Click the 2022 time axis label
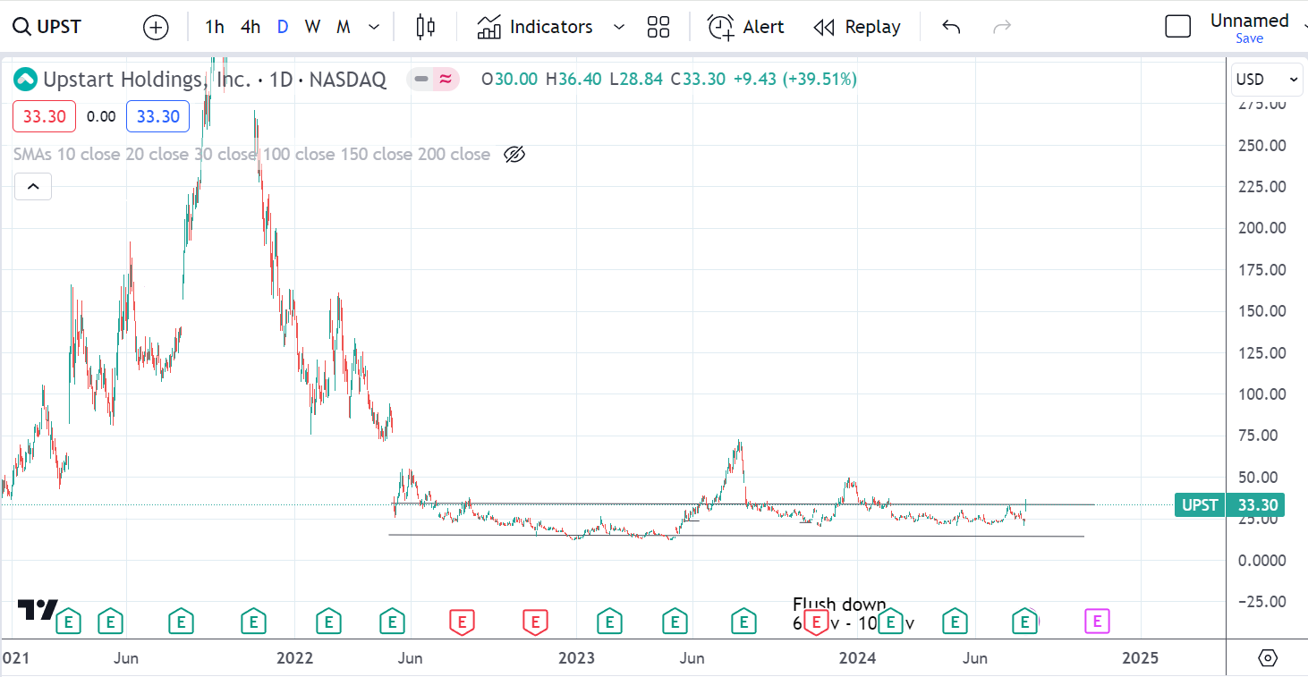 [x=294, y=658]
